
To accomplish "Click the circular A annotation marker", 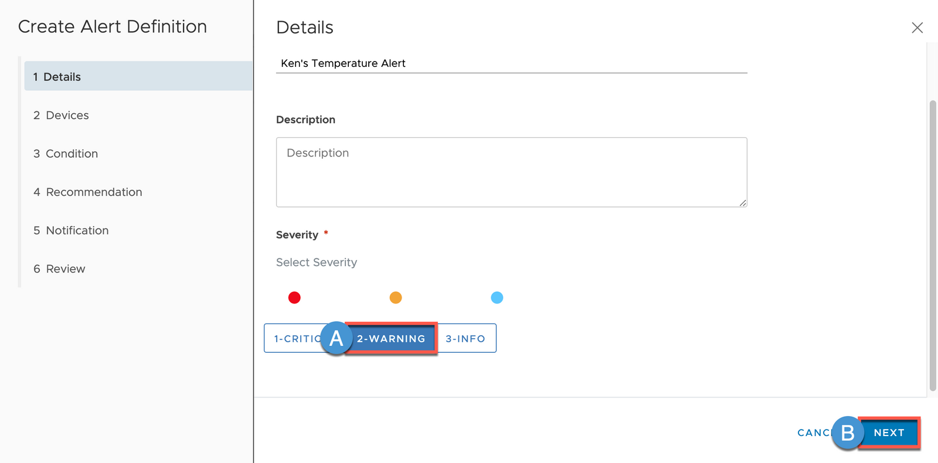I will [336, 338].
